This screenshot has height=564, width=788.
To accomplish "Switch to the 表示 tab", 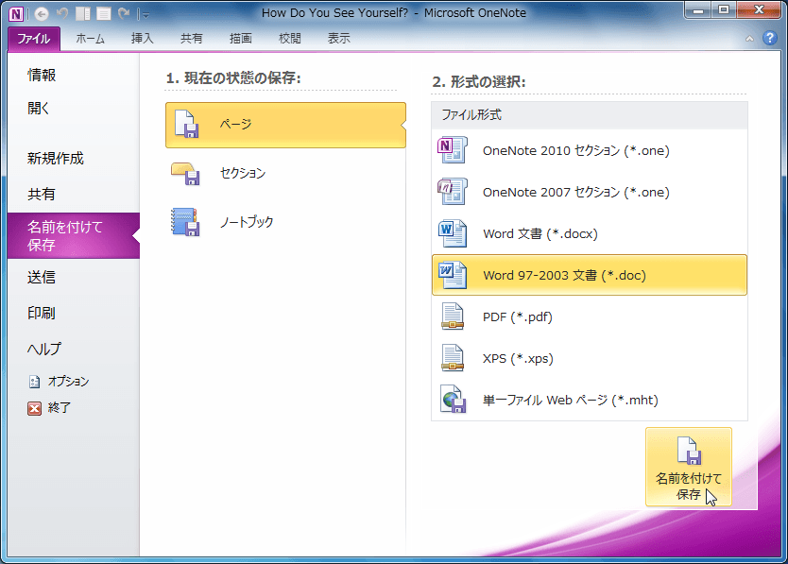I will [x=339, y=39].
